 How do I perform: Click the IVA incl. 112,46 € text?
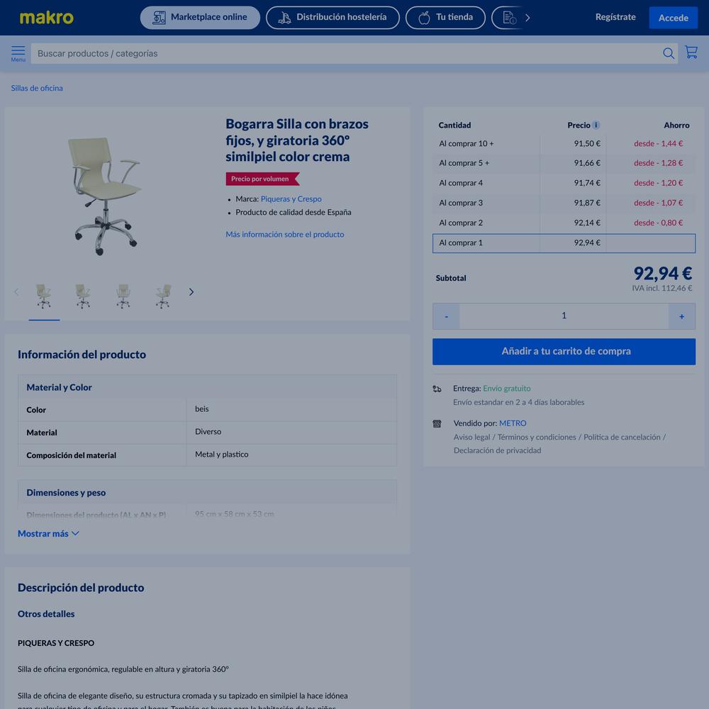662,288
